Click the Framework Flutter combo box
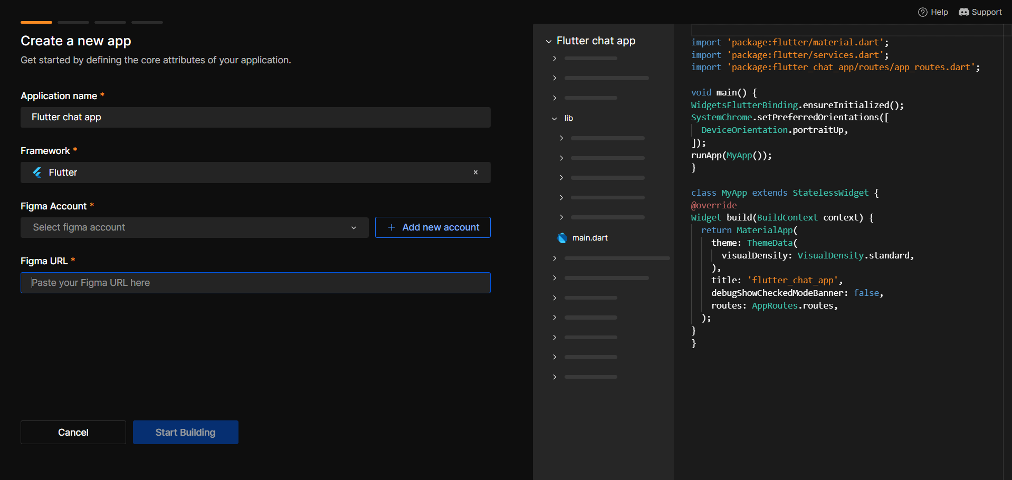This screenshot has height=480, width=1012. click(x=255, y=172)
